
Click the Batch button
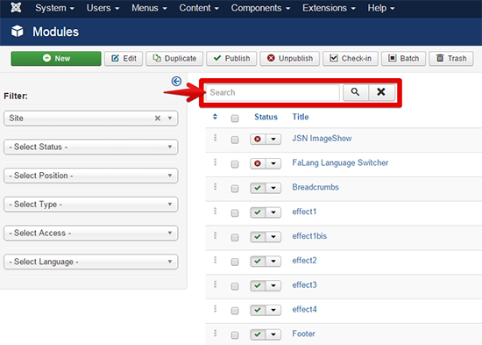point(404,58)
